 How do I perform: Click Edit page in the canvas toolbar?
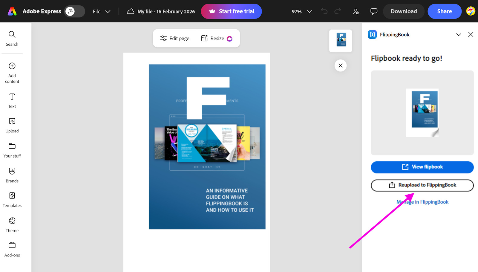click(x=175, y=38)
